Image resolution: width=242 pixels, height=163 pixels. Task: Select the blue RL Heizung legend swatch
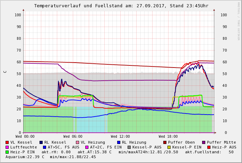click(119, 142)
